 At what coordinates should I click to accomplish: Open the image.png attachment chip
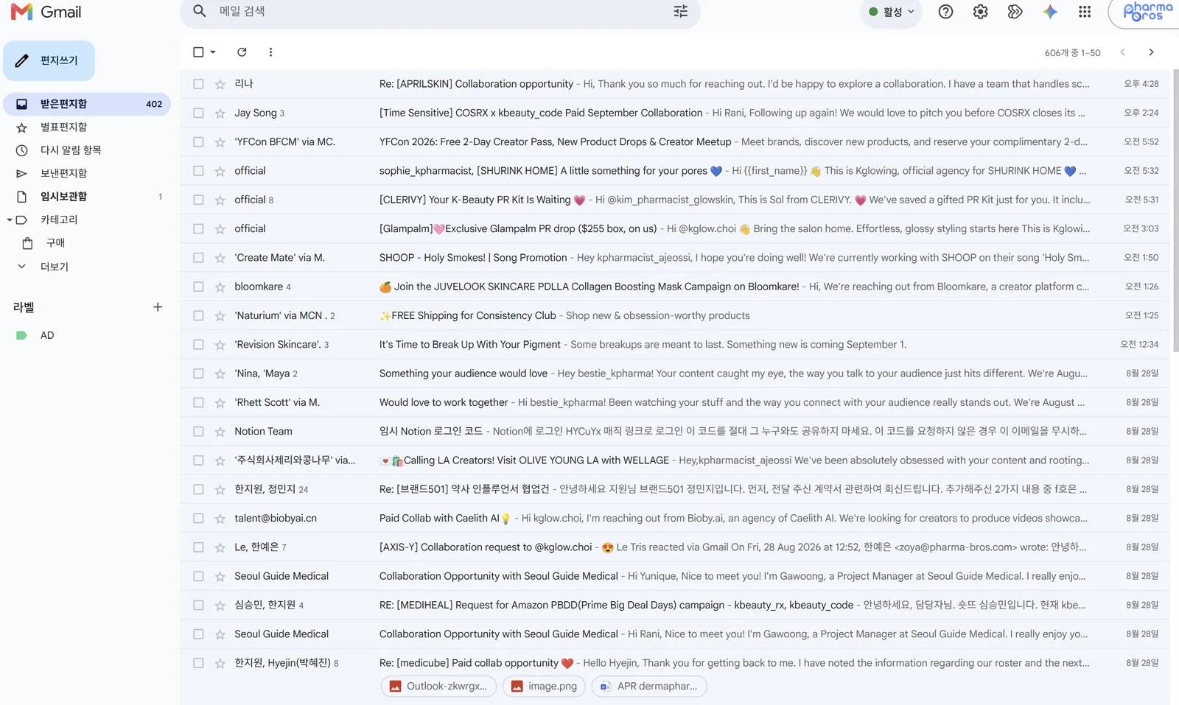coord(544,687)
